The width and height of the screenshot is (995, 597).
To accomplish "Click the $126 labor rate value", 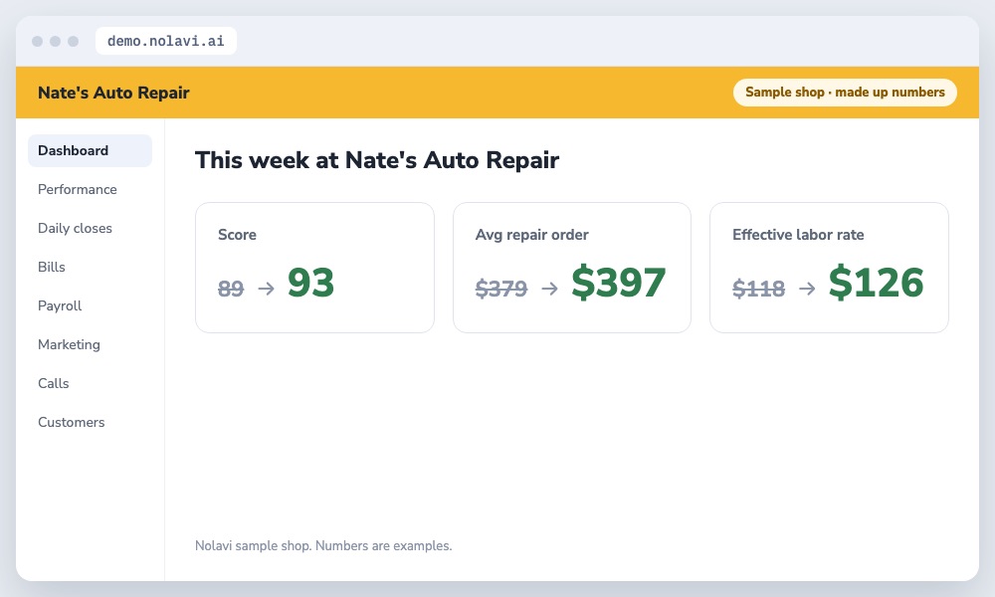I will [876, 283].
